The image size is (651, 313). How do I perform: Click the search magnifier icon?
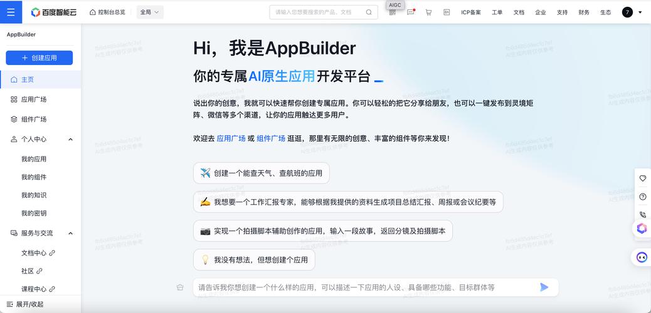(369, 13)
